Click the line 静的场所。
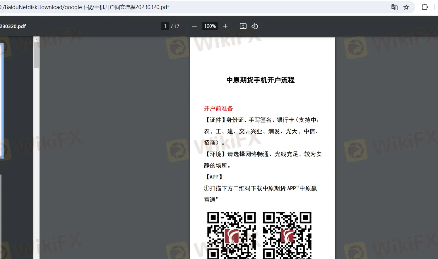 coord(218,165)
